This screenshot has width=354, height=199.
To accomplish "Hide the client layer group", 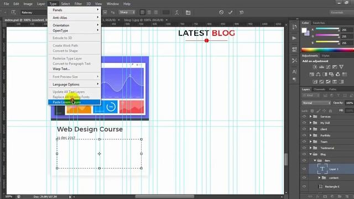I will click(x=304, y=129).
